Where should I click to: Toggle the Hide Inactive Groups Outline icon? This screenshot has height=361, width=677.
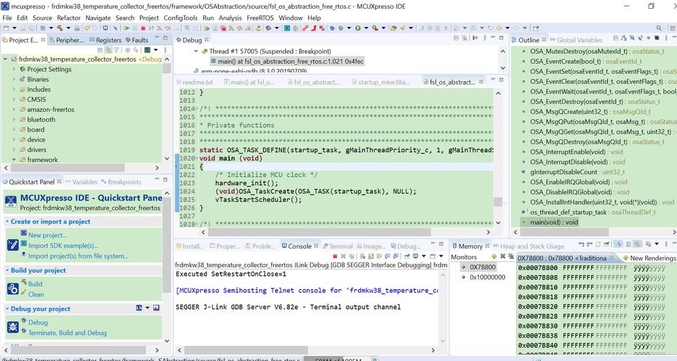[x=657, y=39]
